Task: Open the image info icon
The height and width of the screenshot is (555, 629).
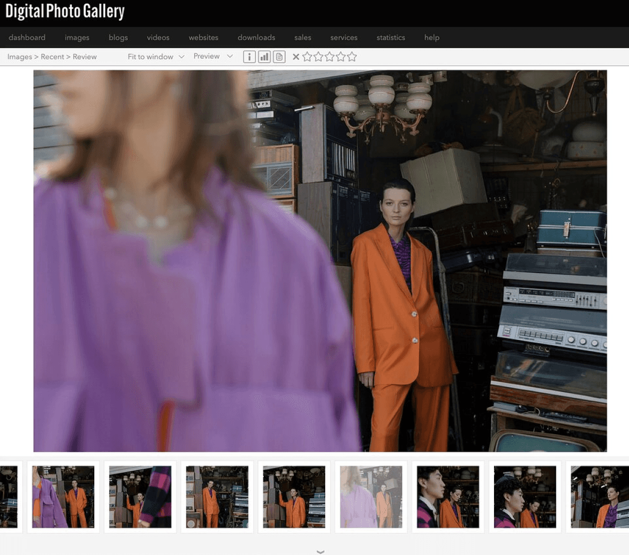Action: (x=249, y=57)
